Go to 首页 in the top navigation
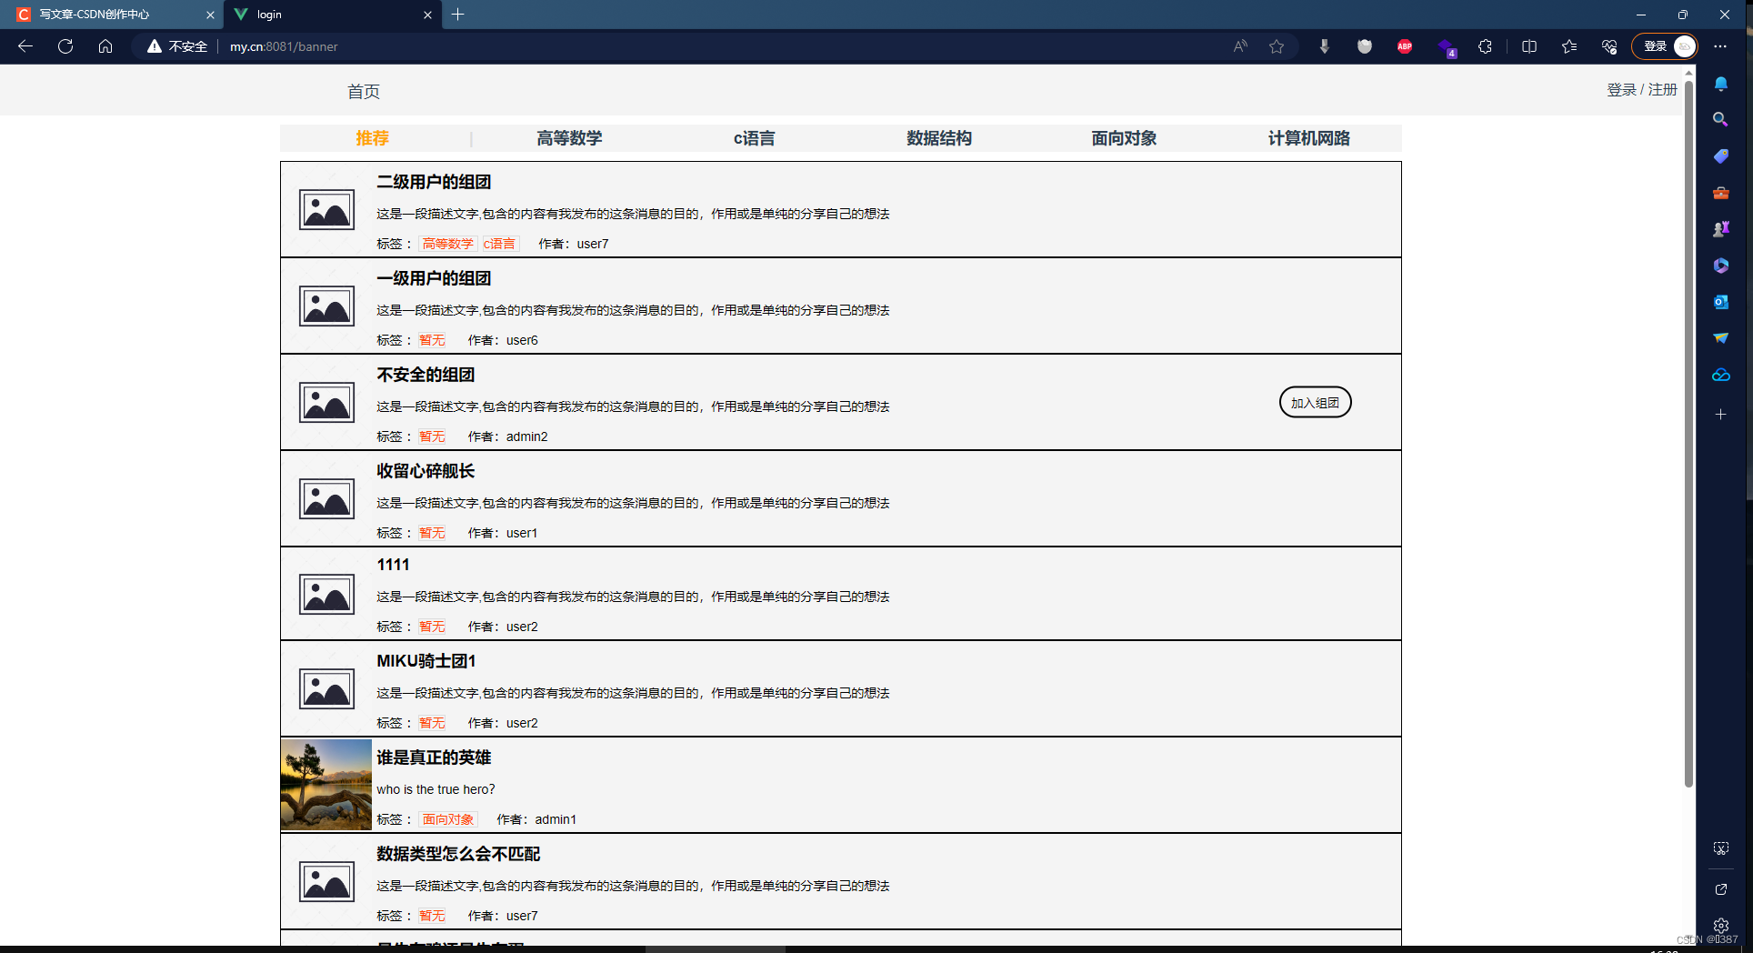1753x953 pixels. pyautogui.click(x=364, y=92)
